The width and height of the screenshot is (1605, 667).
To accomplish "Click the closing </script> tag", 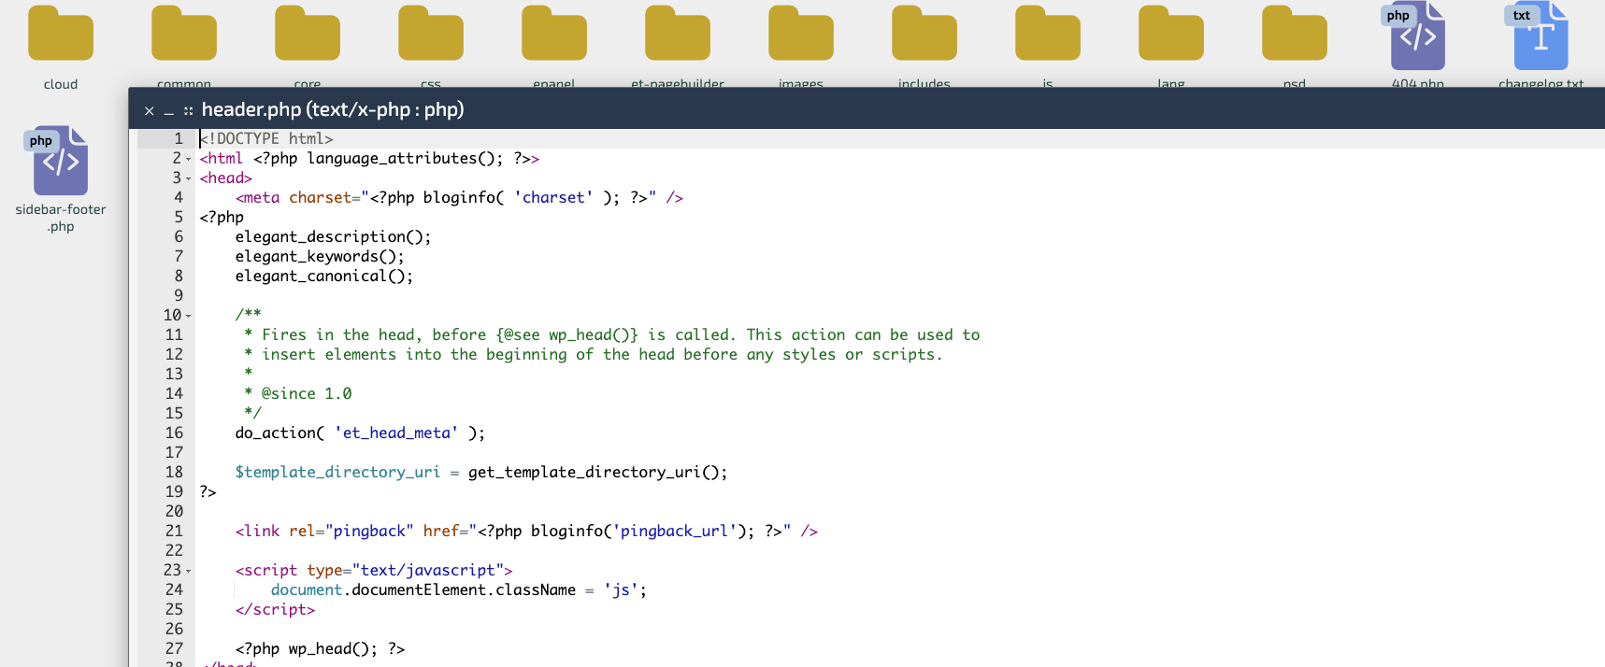I will click(x=275, y=610).
